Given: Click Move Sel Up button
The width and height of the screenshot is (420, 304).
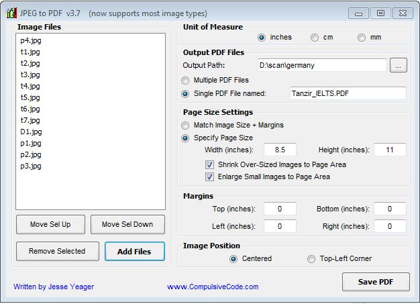Looking at the screenshot, I should click(x=50, y=224).
